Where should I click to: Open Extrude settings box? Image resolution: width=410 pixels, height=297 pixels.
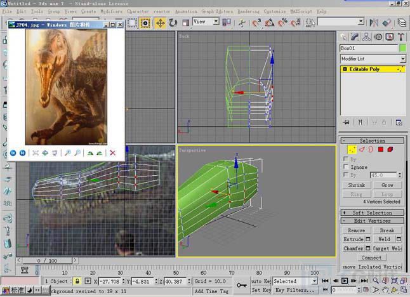(x=368, y=239)
